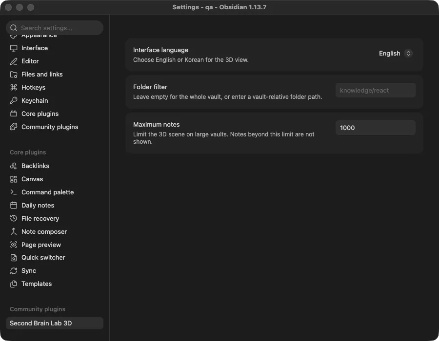Viewport: 439px width, 341px height.
Task: Click the Backlinks link icon
Action: [x=14, y=166]
